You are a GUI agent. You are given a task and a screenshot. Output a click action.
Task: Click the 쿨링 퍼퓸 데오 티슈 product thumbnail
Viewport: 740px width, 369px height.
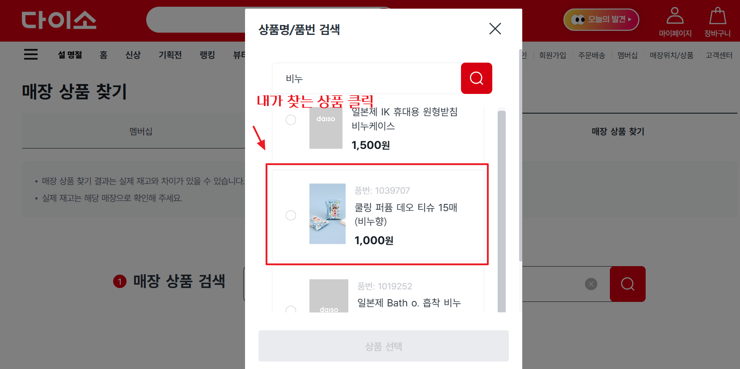(x=327, y=214)
